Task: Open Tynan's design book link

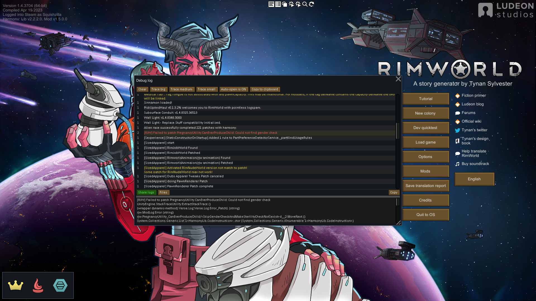Action: (x=472, y=141)
